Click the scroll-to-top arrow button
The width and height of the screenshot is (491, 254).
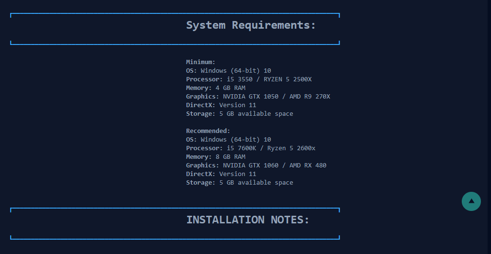471,201
